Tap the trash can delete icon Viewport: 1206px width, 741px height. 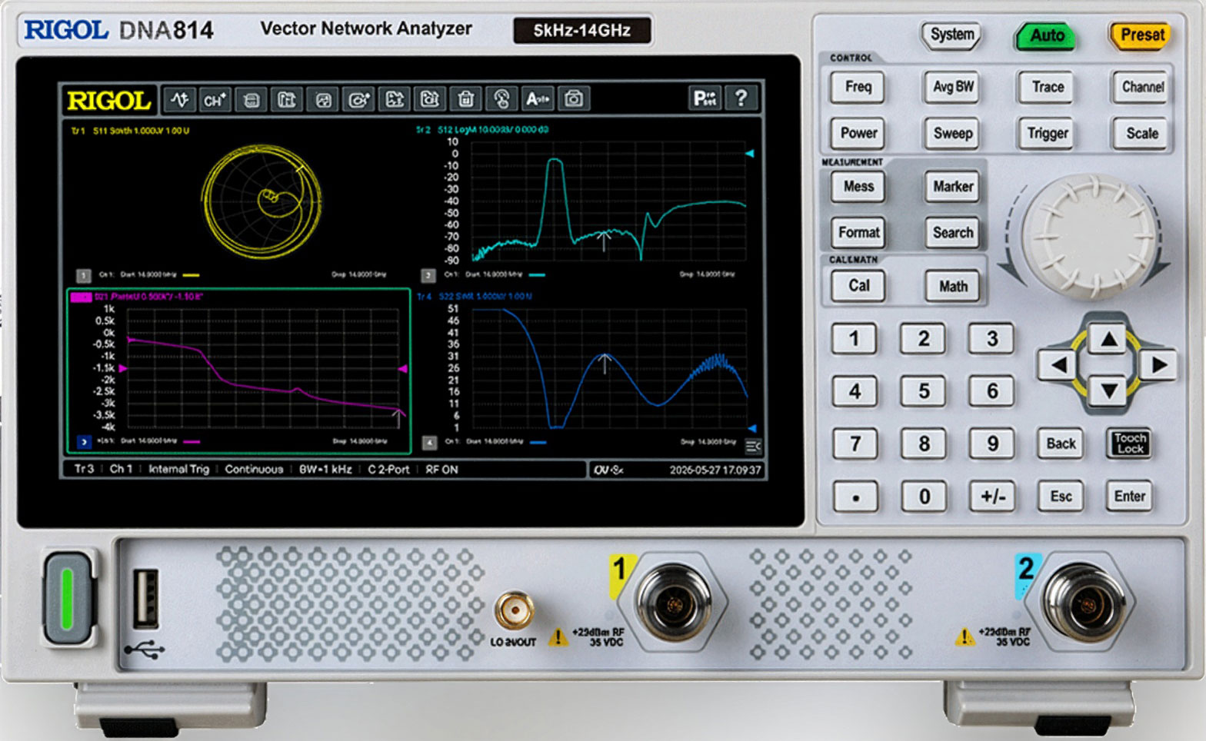pyautogui.click(x=465, y=99)
